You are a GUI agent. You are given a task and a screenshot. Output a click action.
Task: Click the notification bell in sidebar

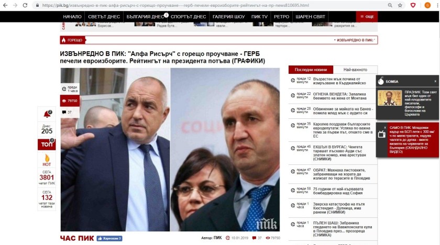(47, 114)
